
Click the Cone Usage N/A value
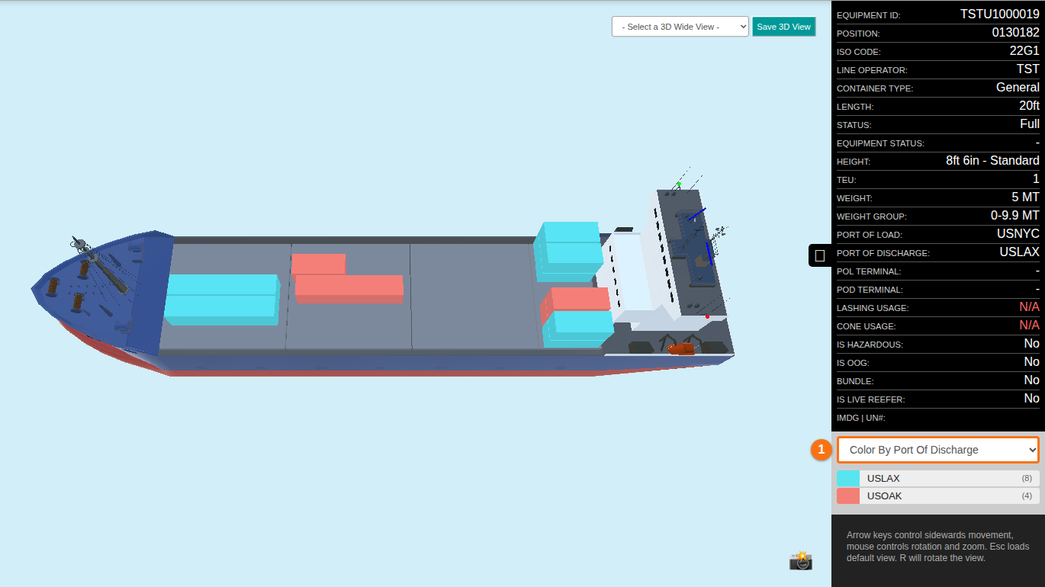[1030, 325]
